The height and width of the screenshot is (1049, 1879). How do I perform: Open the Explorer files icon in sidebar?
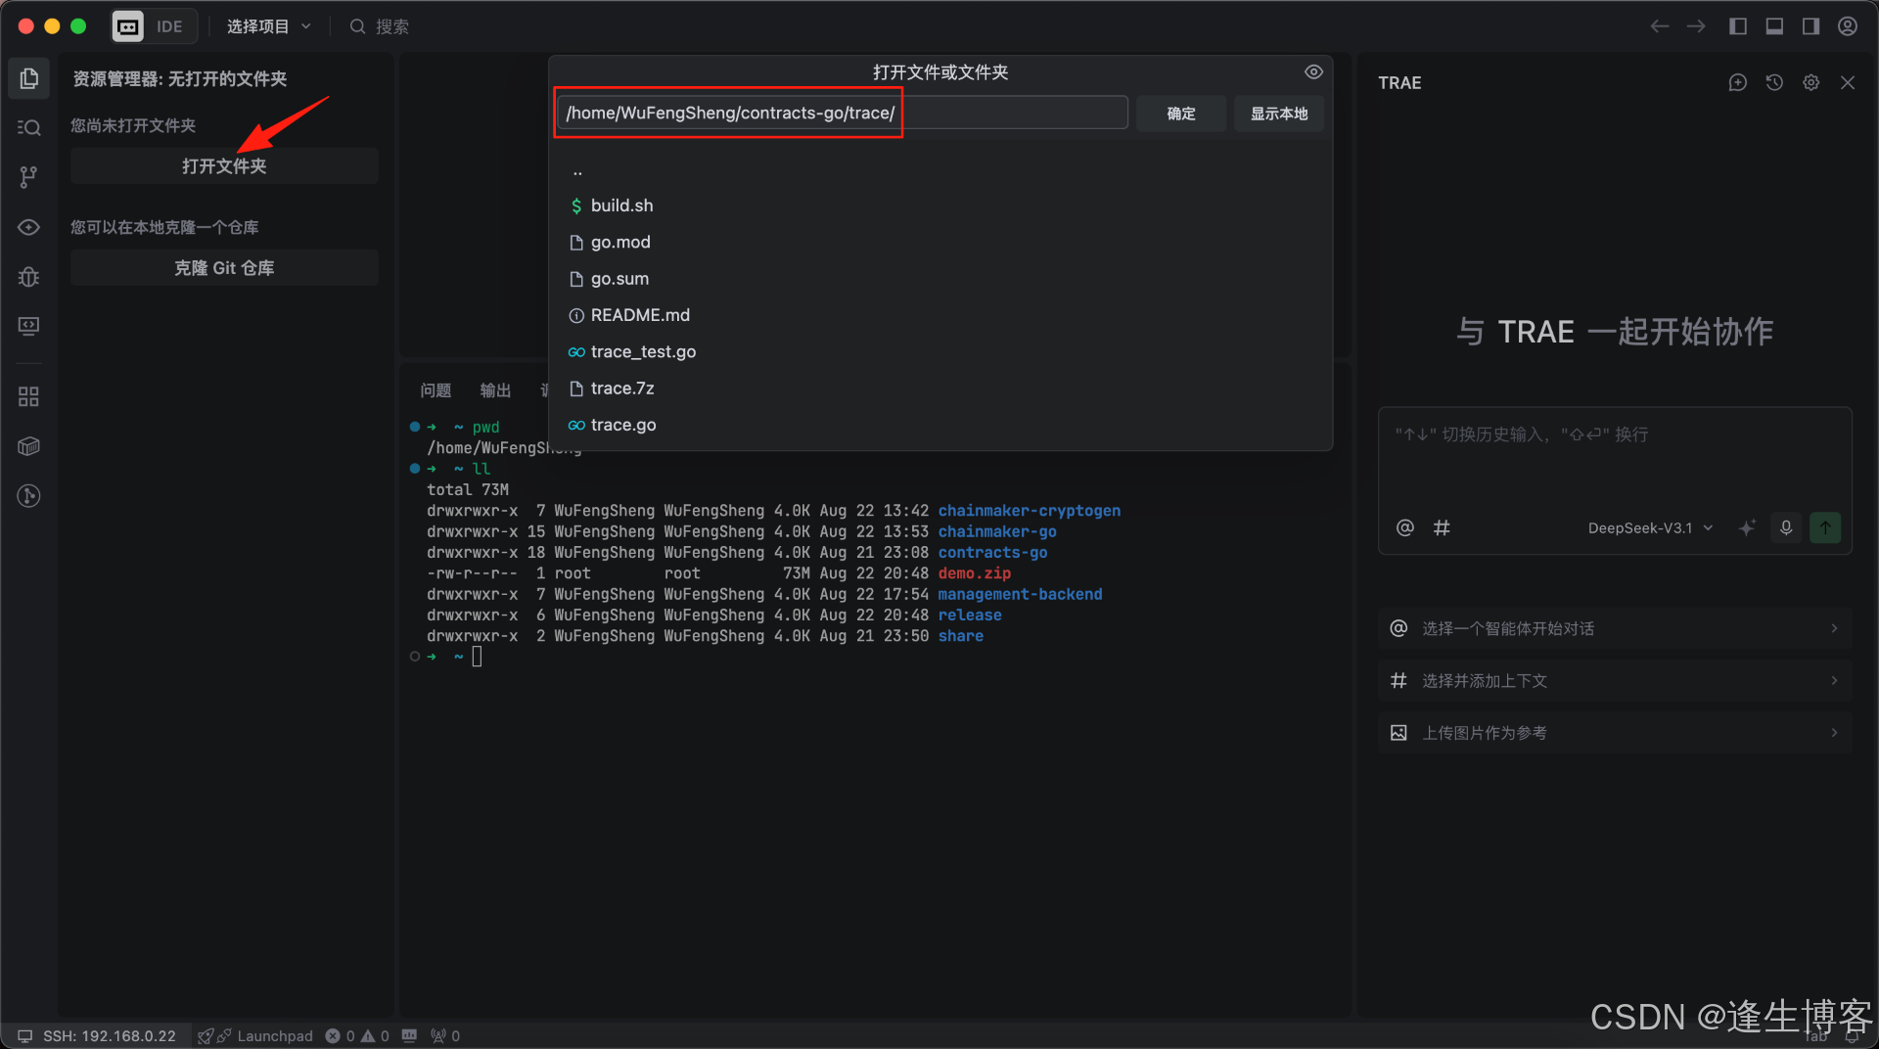pyautogui.click(x=29, y=78)
